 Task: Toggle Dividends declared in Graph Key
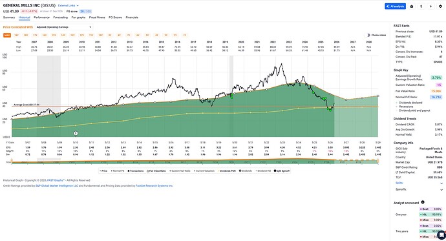coord(409,103)
